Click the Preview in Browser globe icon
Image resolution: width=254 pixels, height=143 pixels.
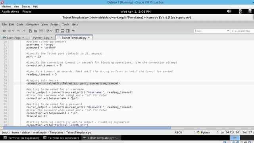(x=48, y=31)
